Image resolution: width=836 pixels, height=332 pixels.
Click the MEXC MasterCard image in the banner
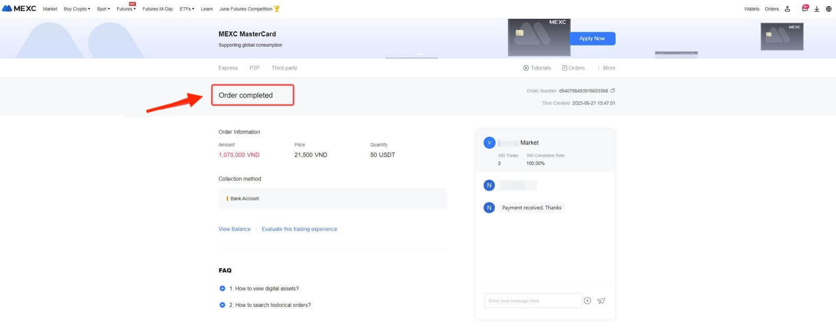click(539, 37)
